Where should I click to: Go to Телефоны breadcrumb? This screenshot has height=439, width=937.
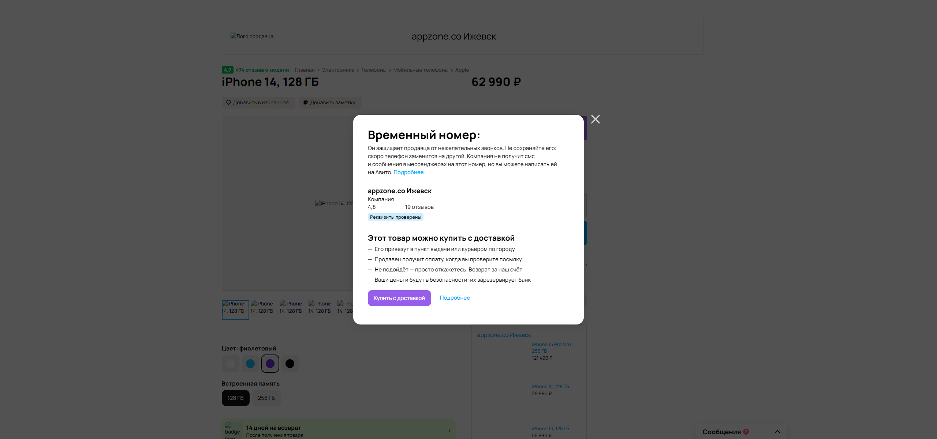pos(374,70)
